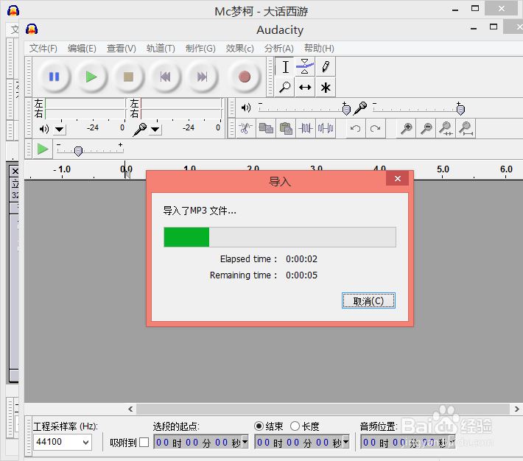Select the 结束 radio button
This screenshot has width=523, height=461.
click(259, 426)
